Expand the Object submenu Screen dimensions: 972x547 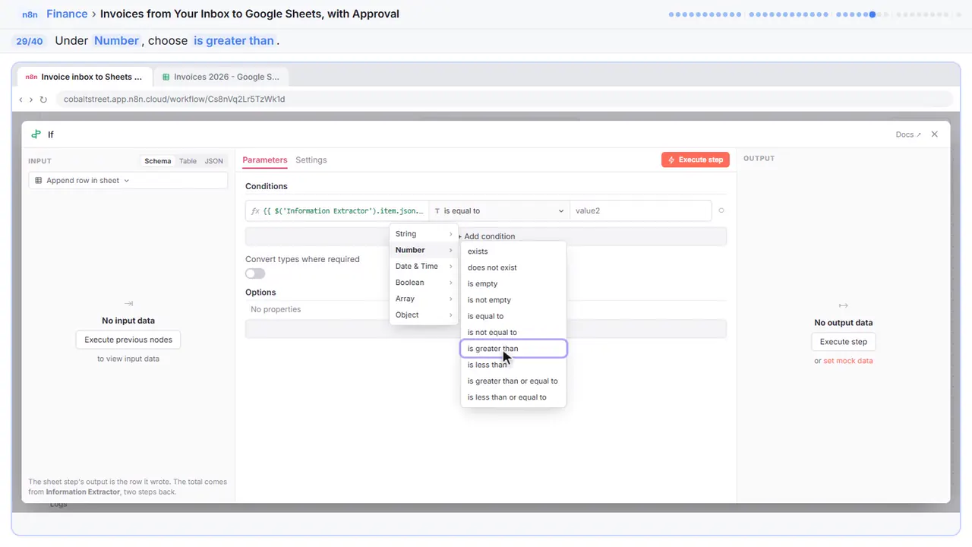tap(424, 315)
